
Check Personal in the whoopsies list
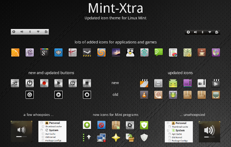[x=42, y=123]
